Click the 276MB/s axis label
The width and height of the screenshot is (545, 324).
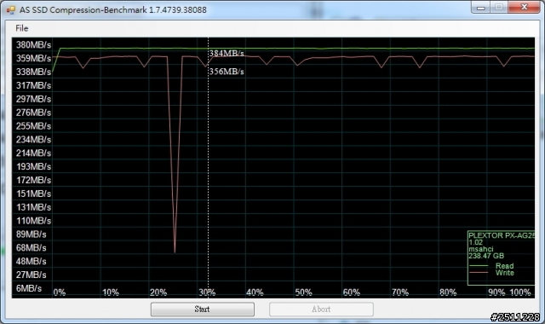pos(33,113)
